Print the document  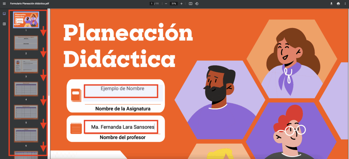point(338,3)
